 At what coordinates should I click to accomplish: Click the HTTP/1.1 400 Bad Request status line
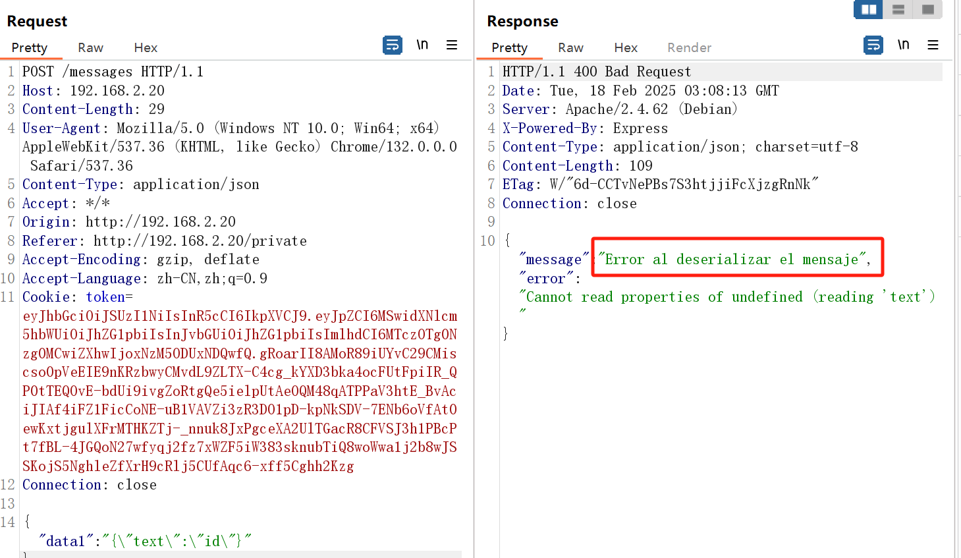click(596, 72)
